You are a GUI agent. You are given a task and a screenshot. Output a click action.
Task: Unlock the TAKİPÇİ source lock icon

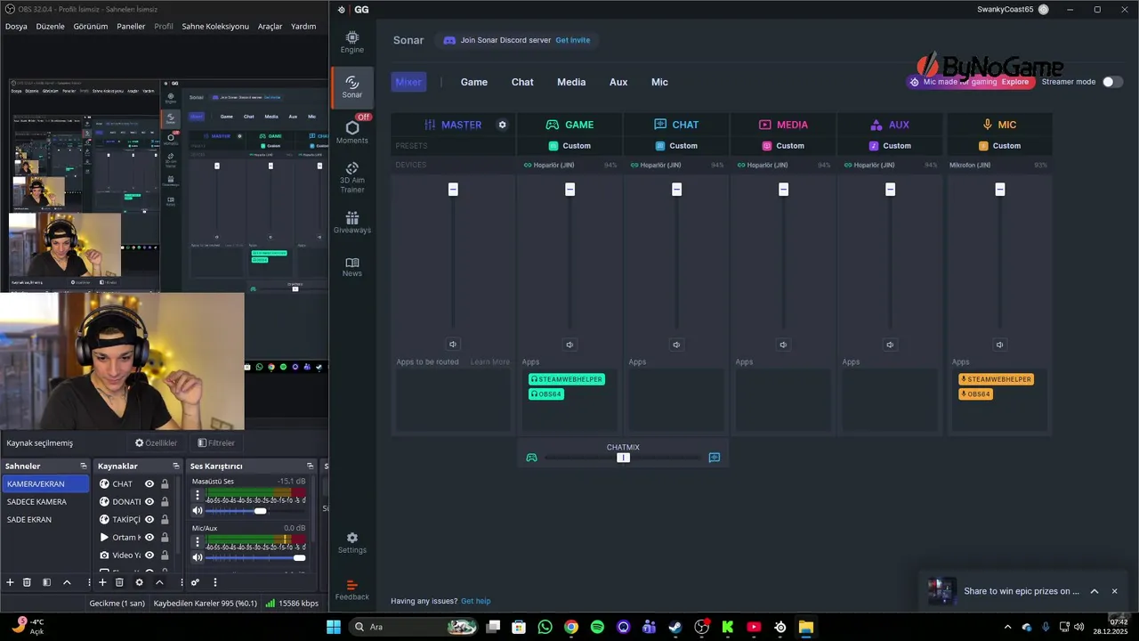[165, 520]
